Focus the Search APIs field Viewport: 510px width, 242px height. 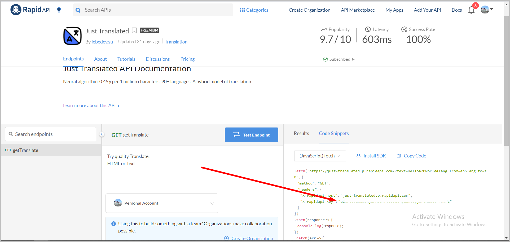(x=153, y=10)
